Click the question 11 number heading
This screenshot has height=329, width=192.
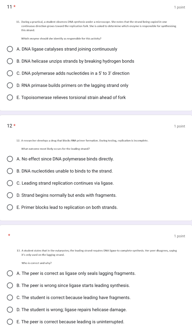tap(10, 7)
